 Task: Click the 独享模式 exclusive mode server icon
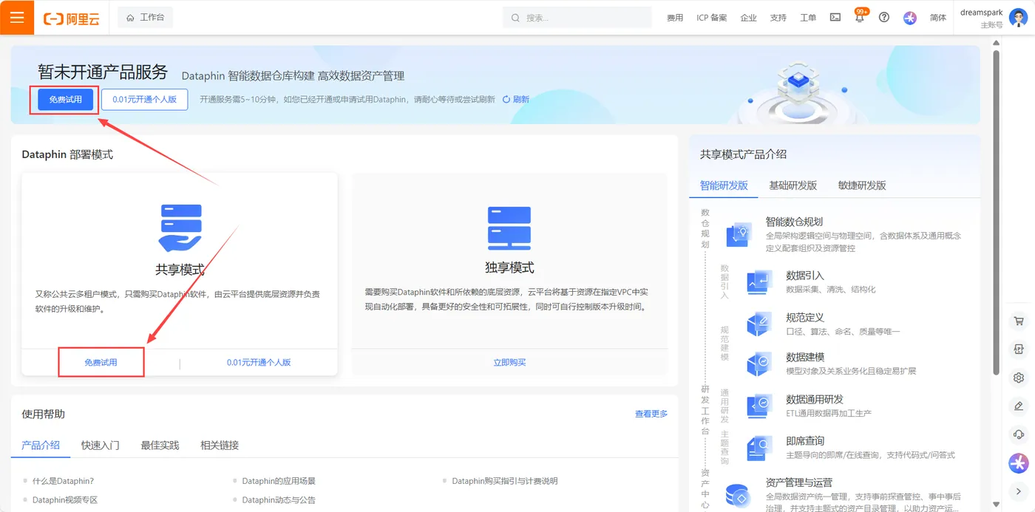coord(509,228)
